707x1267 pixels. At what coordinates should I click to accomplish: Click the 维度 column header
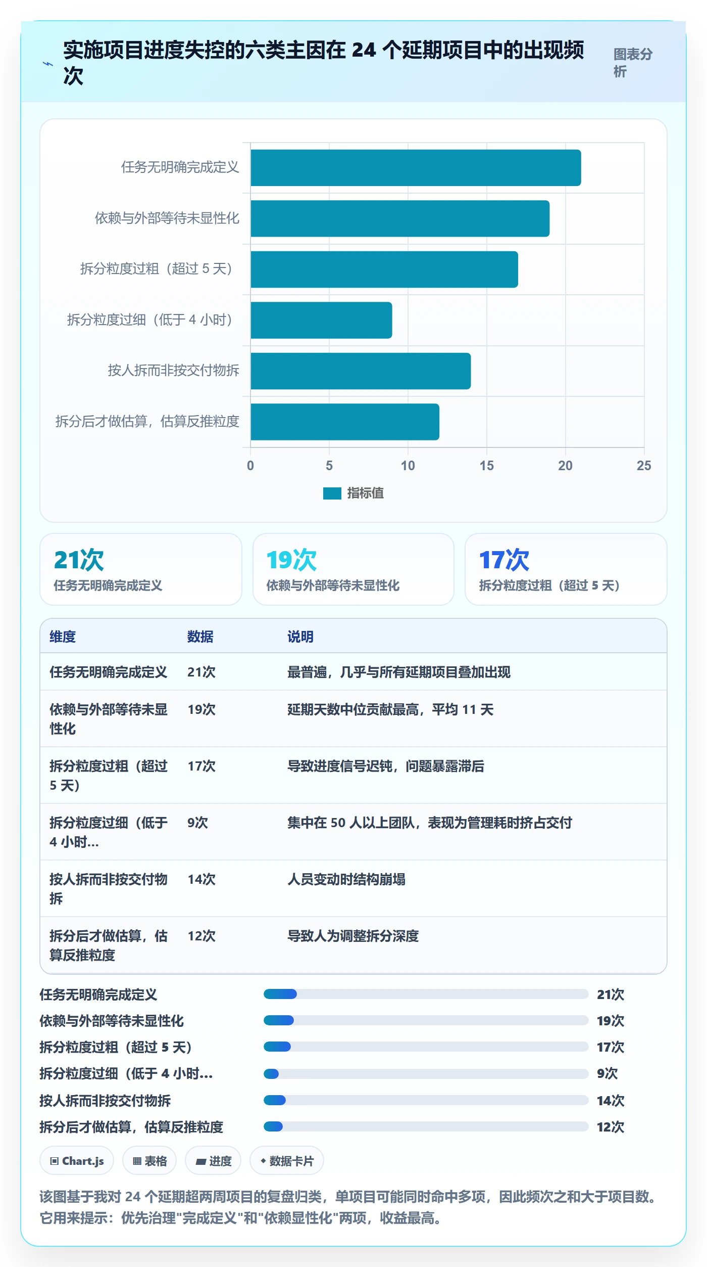tap(63, 637)
